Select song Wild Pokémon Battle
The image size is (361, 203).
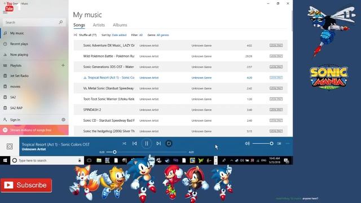tap(180, 56)
